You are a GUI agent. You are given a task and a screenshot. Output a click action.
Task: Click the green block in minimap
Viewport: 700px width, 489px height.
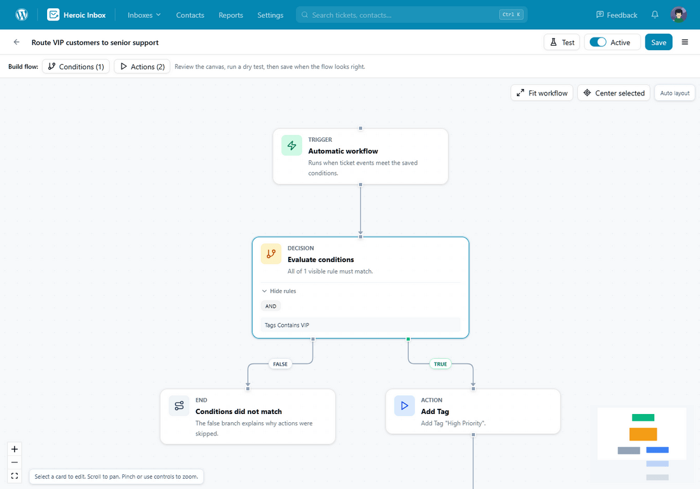(x=643, y=418)
